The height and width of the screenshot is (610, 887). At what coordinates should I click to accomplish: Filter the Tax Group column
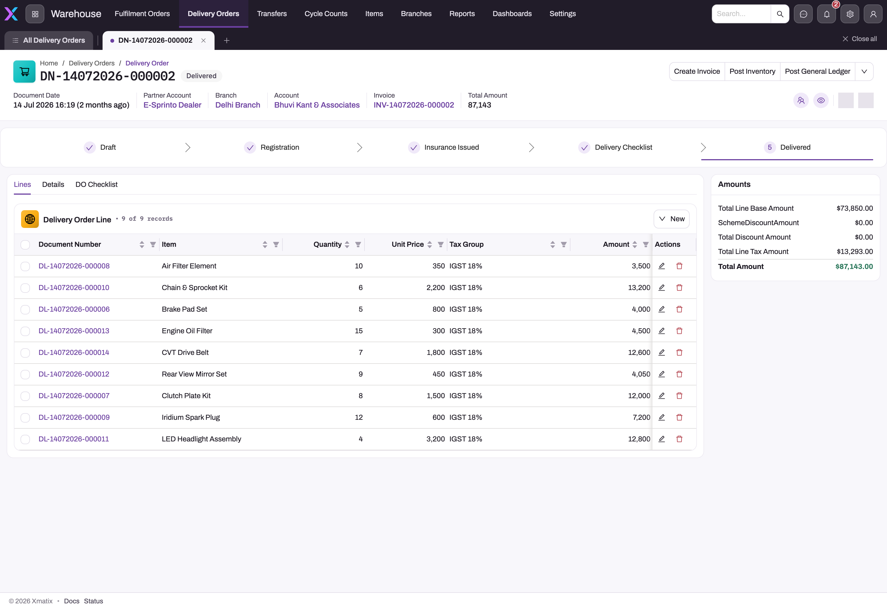tap(564, 245)
